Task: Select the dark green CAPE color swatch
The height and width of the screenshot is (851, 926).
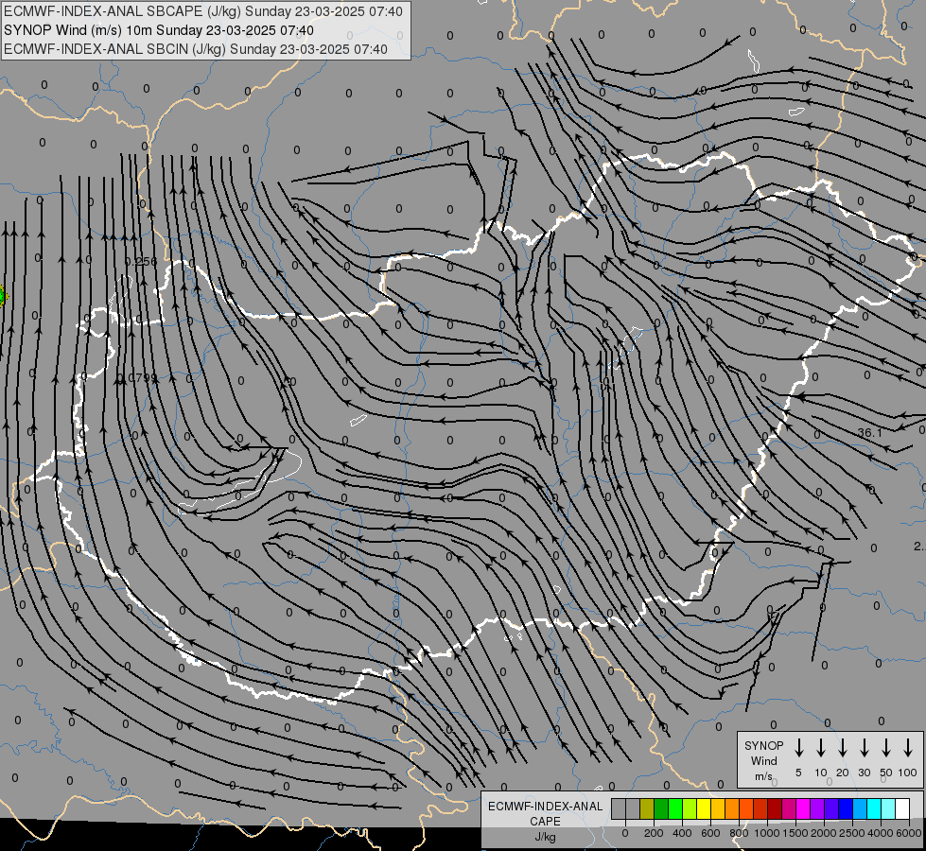Action: tap(661, 808)
